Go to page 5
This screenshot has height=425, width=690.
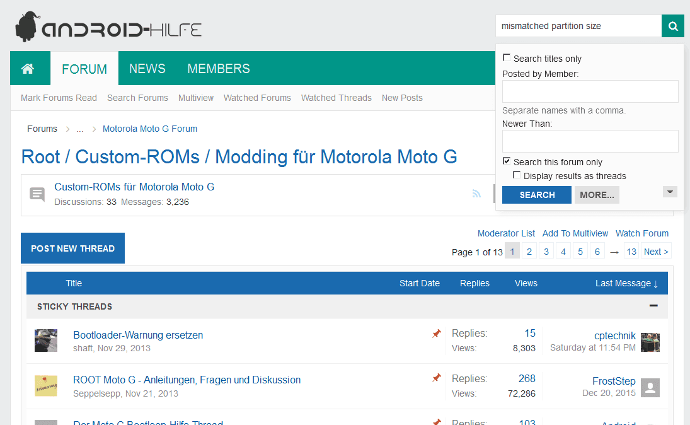pos(580,252)
